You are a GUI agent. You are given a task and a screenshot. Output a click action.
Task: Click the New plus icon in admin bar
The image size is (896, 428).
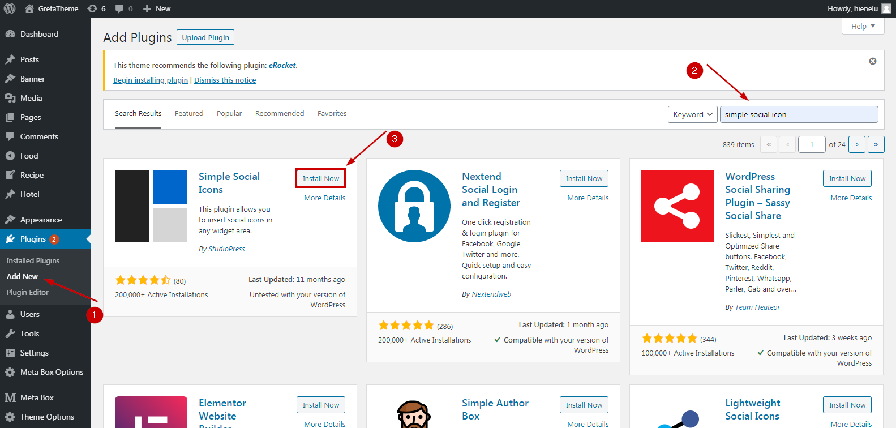[147, 8]
